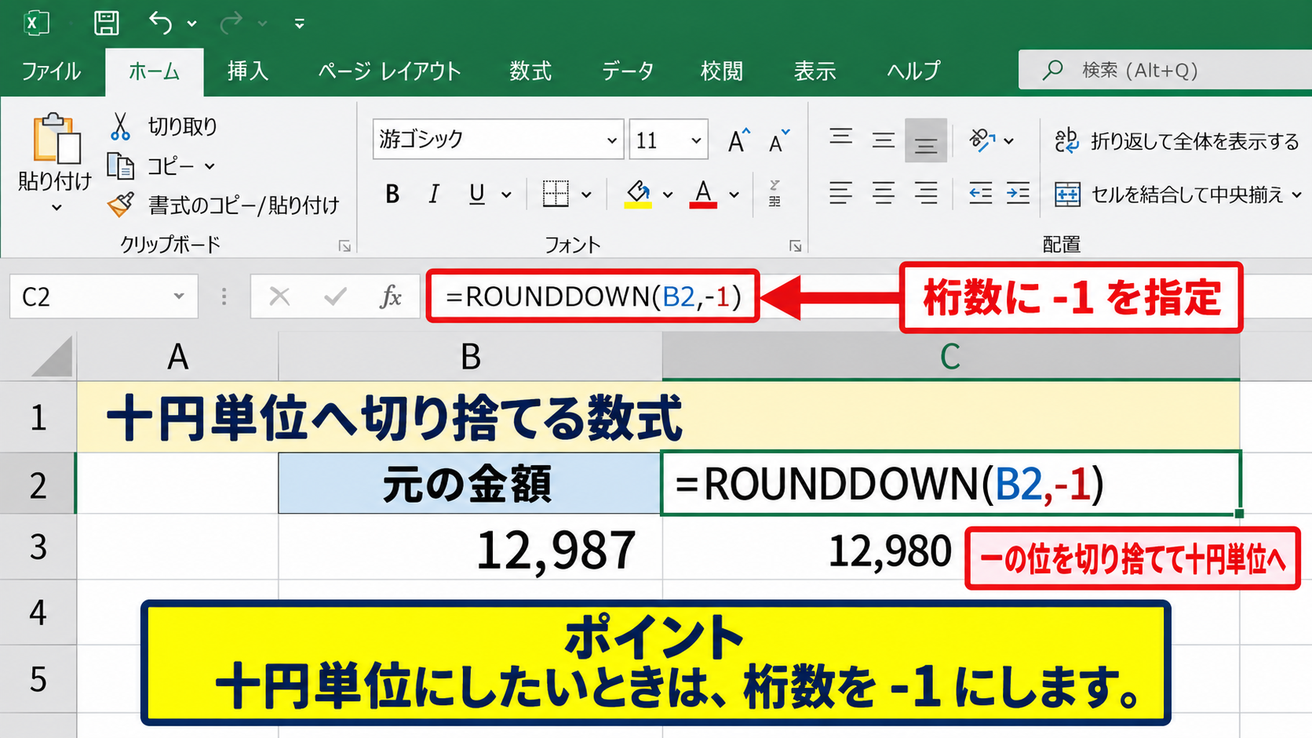The image size is (1312, 738).
Task: Switch to the 挿入 tab
Action: pyautogui.click(x=248, y=71)
